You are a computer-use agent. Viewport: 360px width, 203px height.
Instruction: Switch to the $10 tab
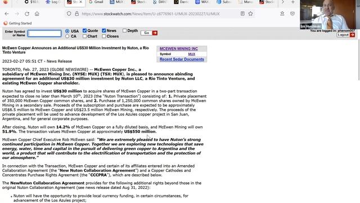click(32, 2)
